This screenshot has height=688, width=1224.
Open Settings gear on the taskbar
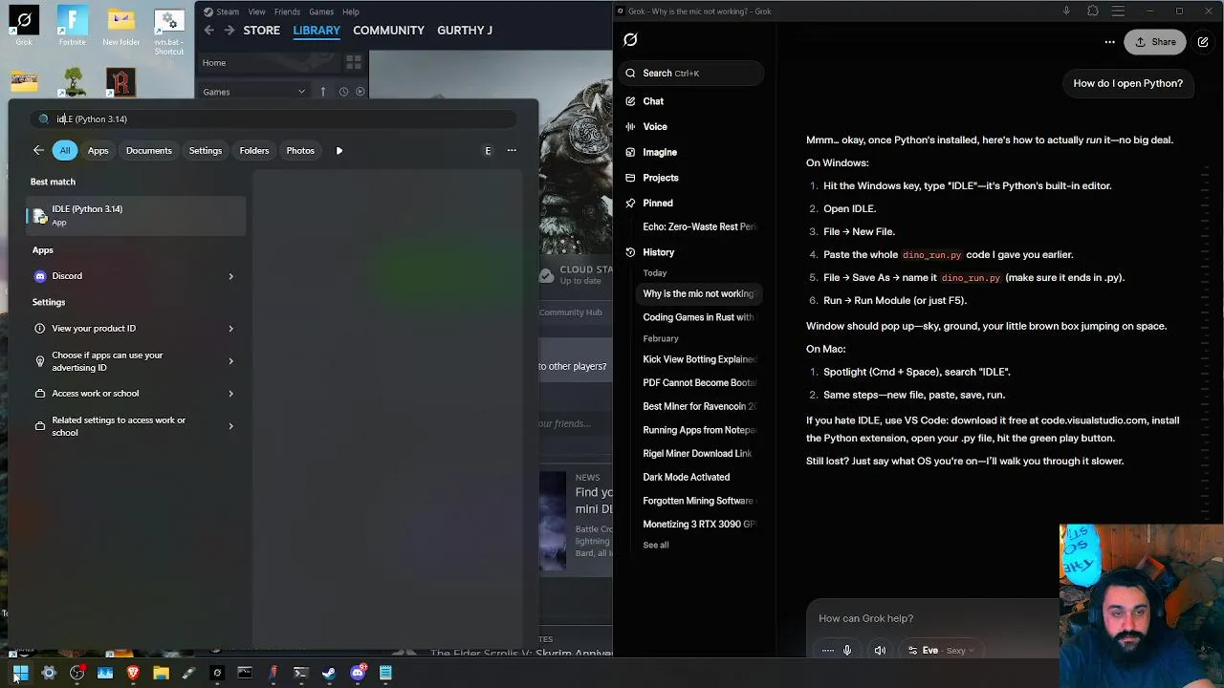click(49, 673)
